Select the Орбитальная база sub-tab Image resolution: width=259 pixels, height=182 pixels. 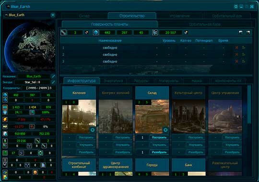click(205, 24)
